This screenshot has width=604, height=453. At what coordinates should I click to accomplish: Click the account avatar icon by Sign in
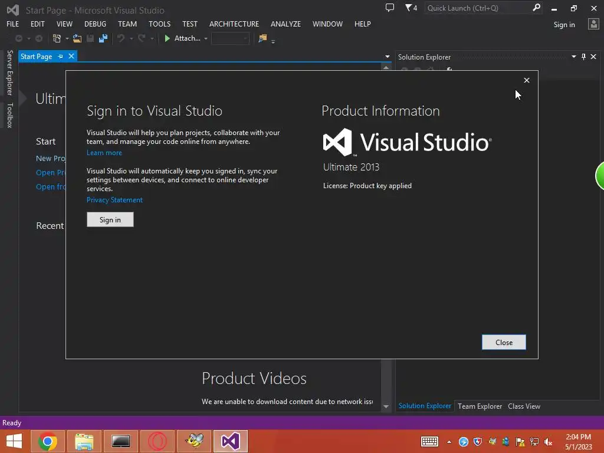593,24
